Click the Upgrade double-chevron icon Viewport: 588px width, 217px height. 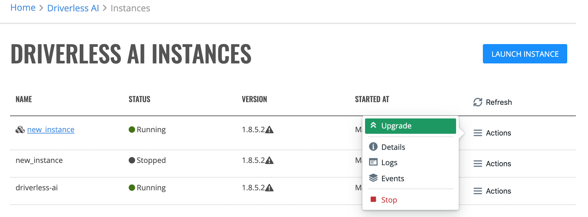tap(373, 125)
